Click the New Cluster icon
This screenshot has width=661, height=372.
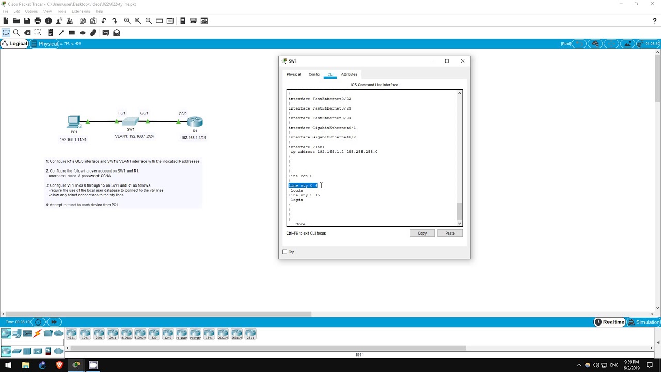coord(595,44)
